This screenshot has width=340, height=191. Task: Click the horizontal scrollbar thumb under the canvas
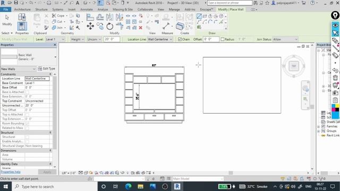(x=231, y=173)
